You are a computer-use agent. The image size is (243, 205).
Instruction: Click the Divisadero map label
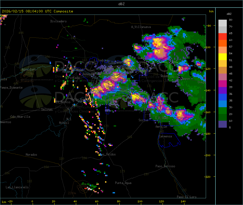(58, 21)
